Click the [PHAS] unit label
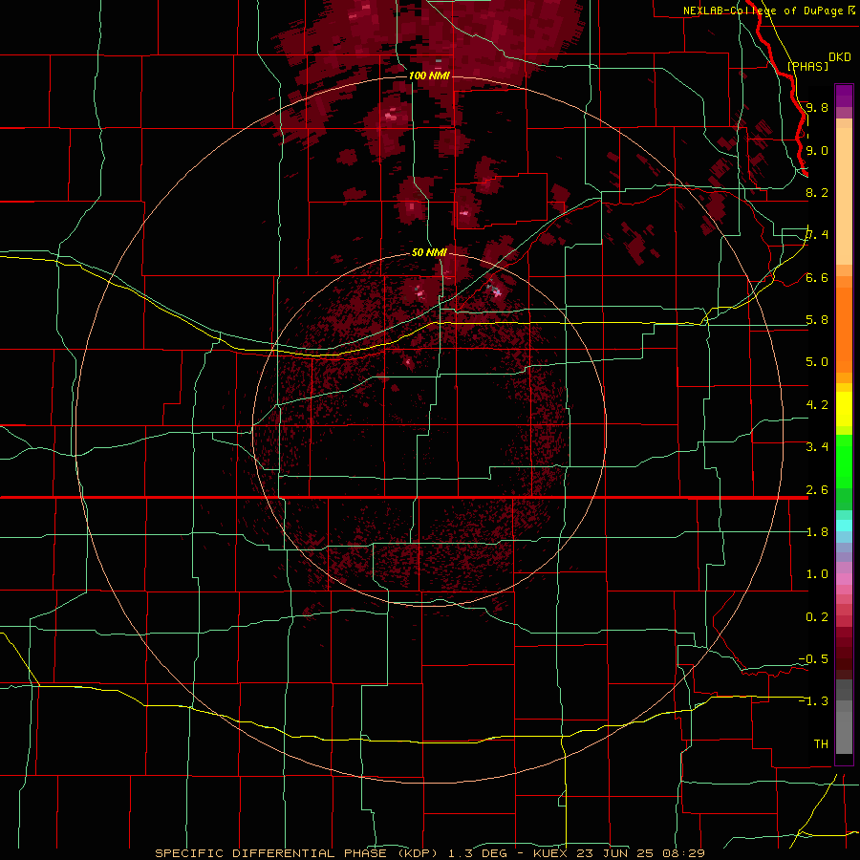 click(807, 66)
